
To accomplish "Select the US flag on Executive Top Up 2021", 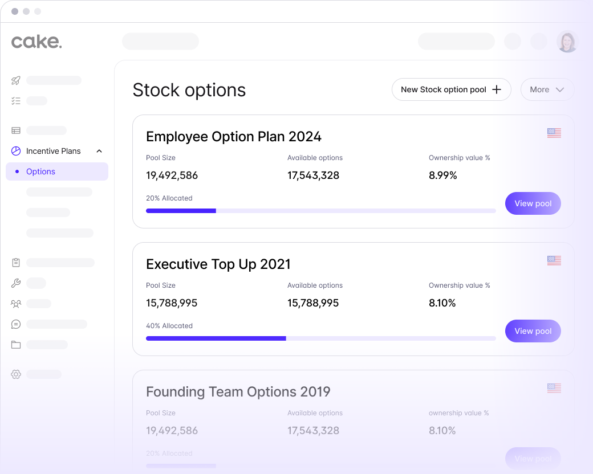I will (x=554, y=260).
